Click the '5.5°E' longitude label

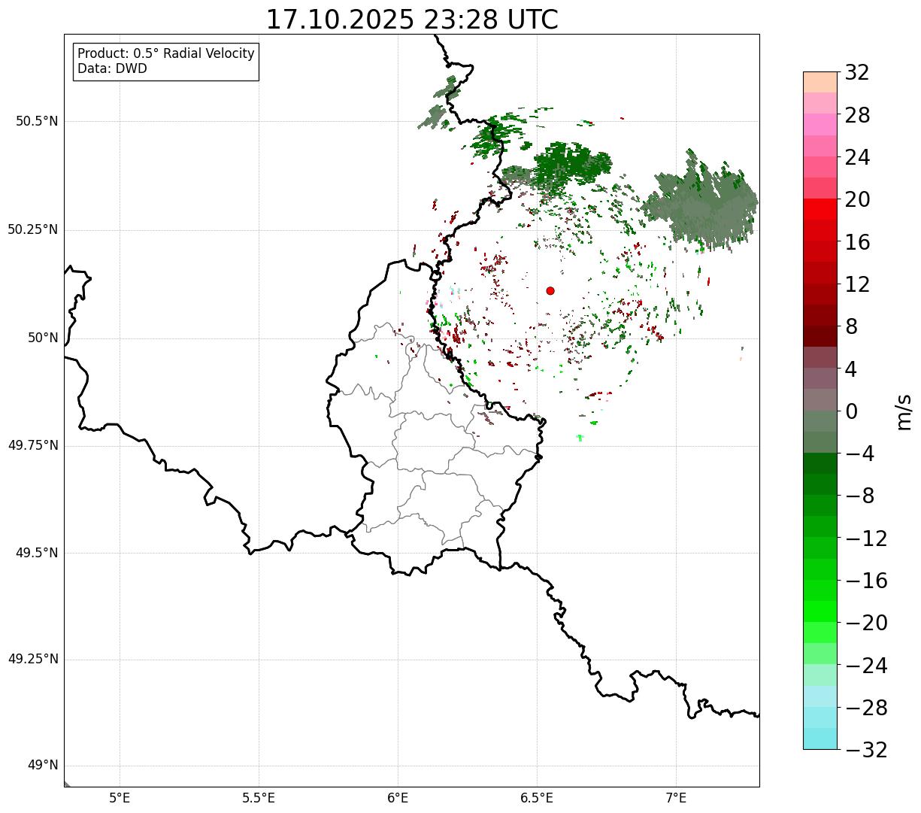(x=259, y=798)
